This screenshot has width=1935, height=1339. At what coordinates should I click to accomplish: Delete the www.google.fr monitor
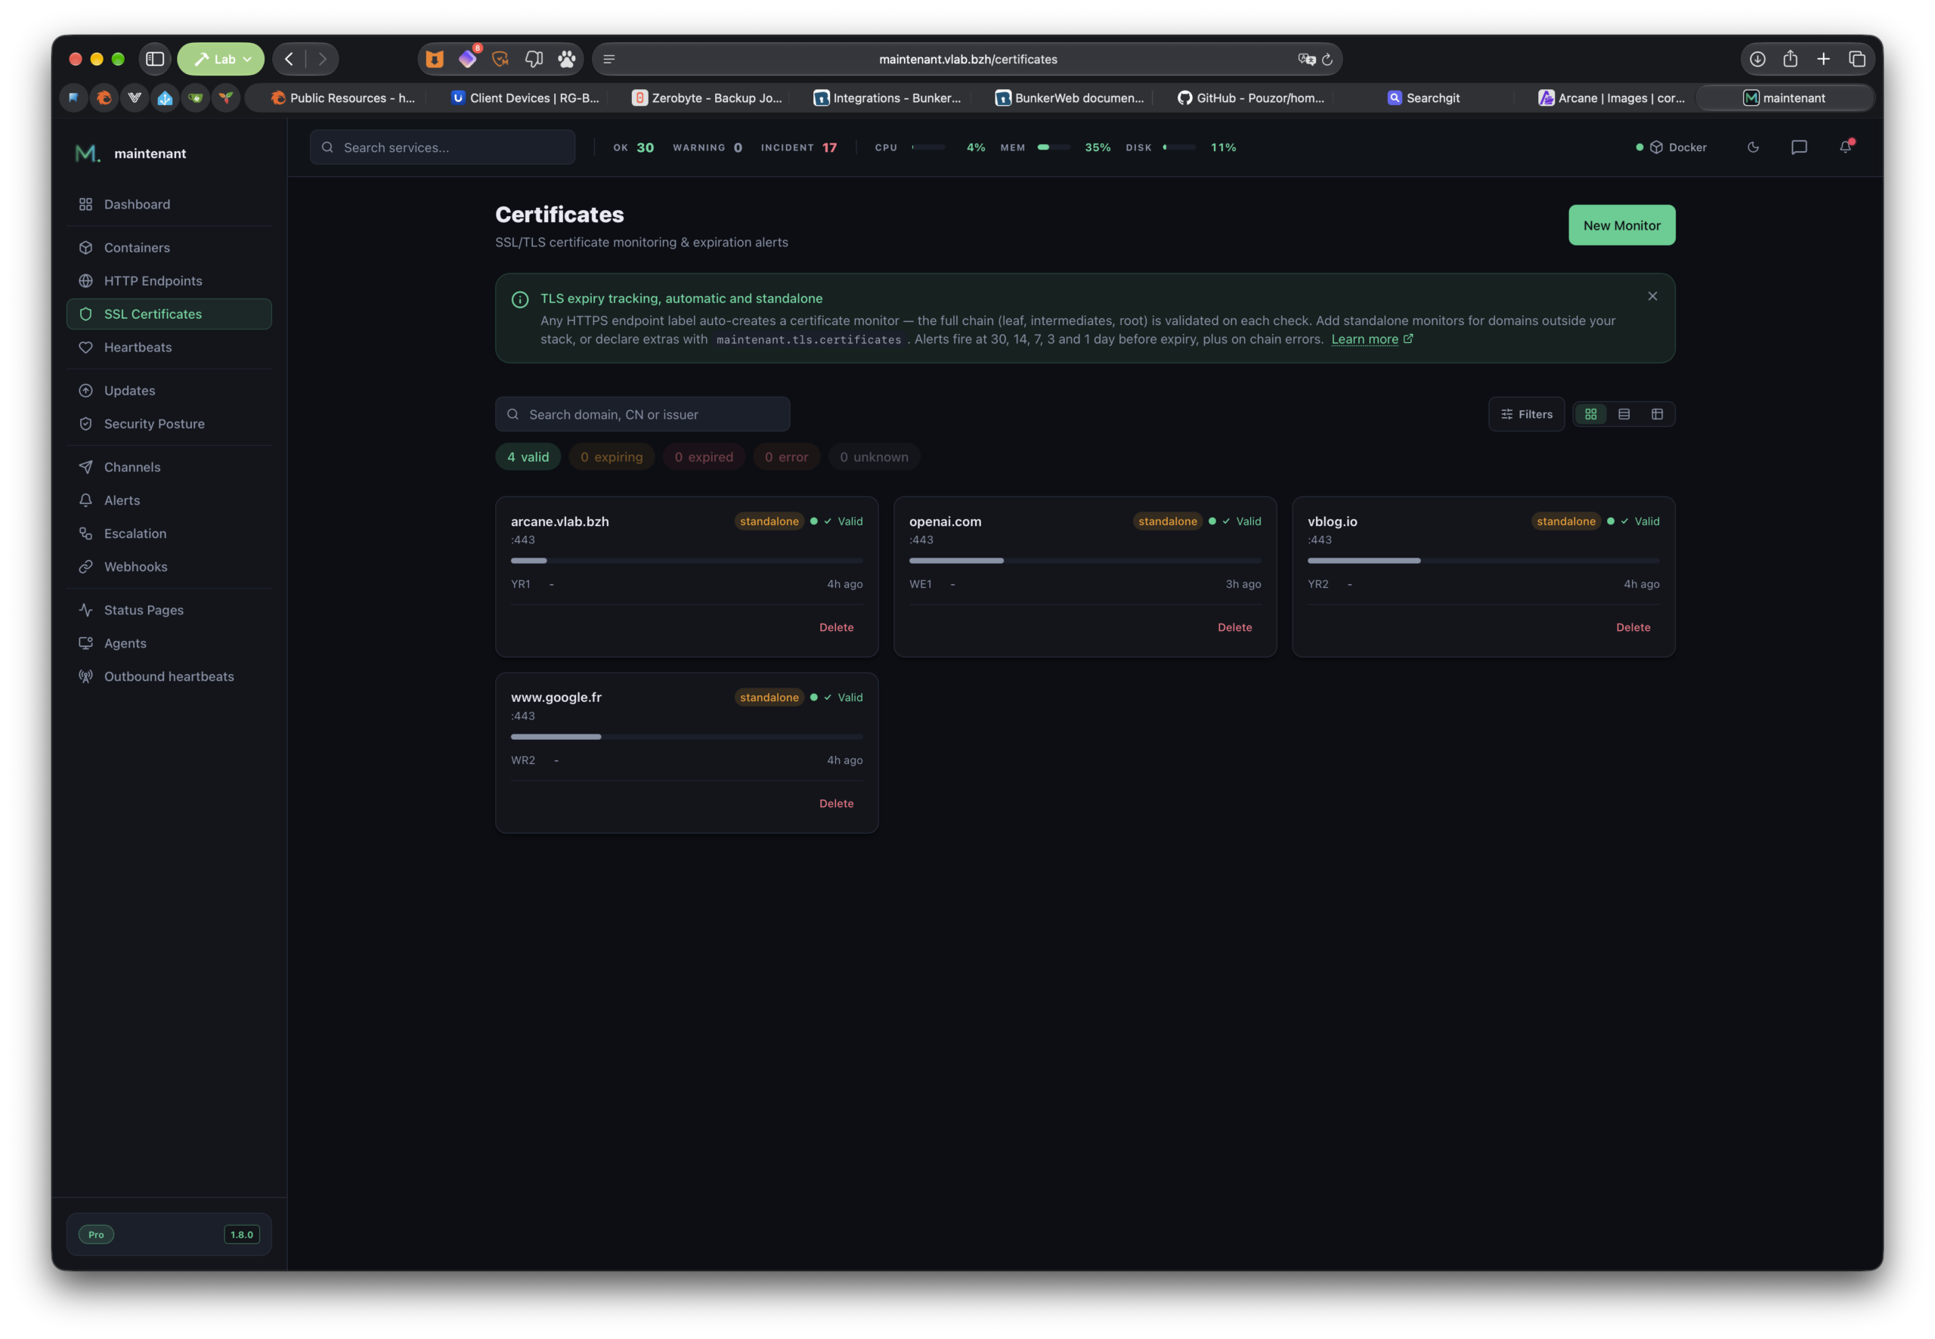[x=836, y=803]
